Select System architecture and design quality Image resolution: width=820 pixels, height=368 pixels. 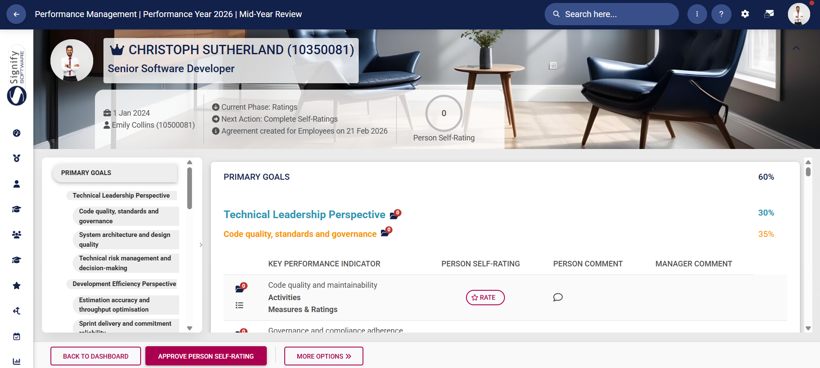coord(126,239)
